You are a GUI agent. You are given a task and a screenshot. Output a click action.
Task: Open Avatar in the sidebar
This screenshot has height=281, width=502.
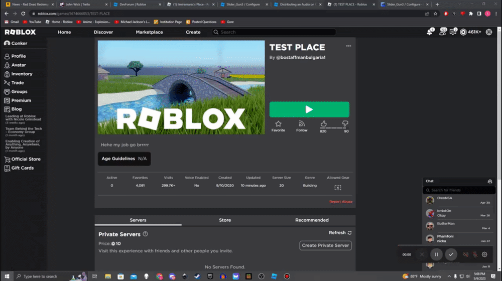point(15,65)
